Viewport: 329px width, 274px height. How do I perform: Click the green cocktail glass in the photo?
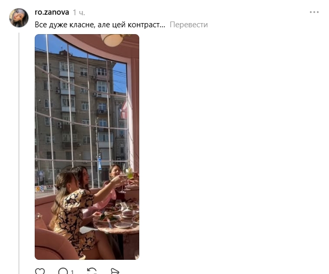[x=129, y=174]
